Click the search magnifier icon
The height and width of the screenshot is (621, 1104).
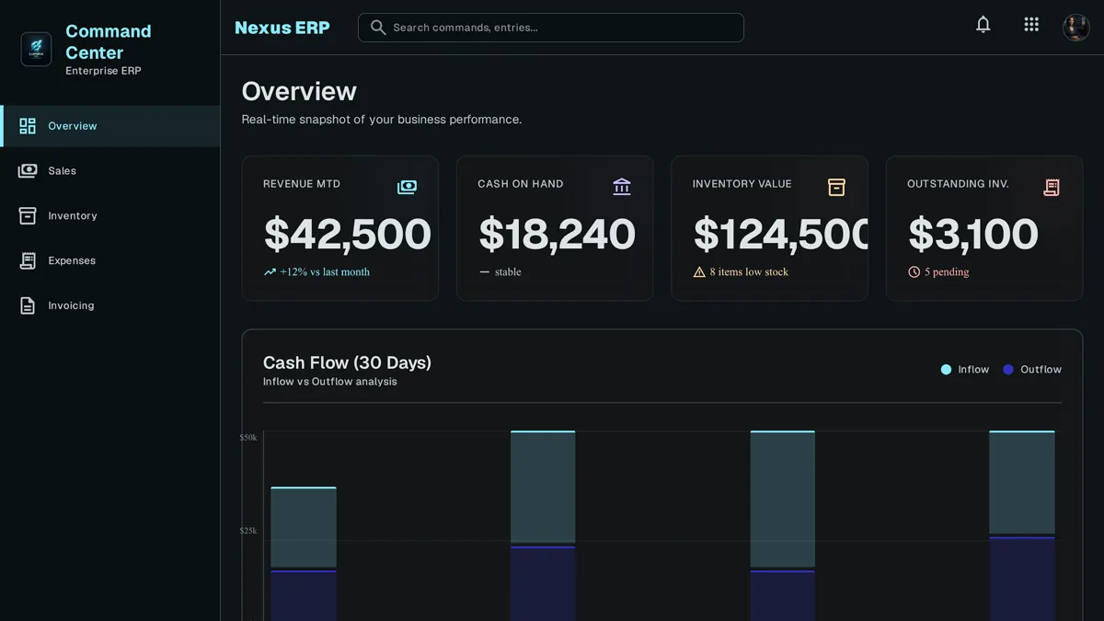click(x=378, y=28)
